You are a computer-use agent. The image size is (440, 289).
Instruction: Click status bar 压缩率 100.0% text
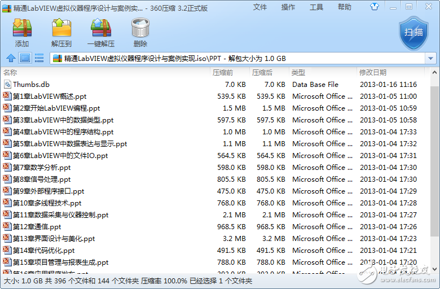(164, 281)
